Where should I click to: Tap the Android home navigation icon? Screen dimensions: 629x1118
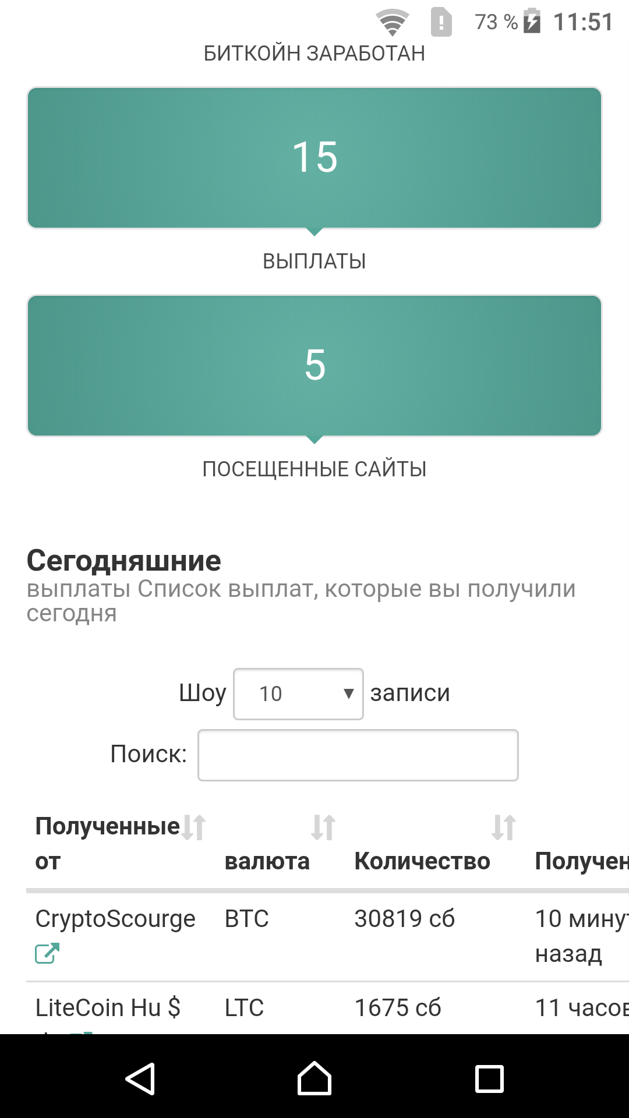point(314,1078)
